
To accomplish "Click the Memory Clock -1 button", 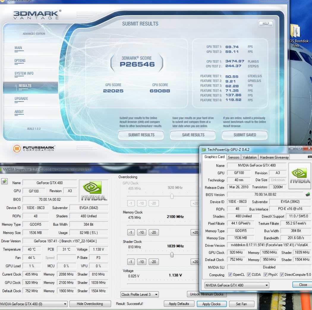I will click(x=131, y=232).
